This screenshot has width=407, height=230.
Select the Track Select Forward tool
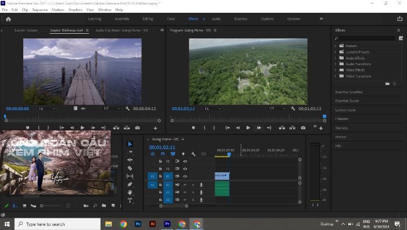pos(130,152)
